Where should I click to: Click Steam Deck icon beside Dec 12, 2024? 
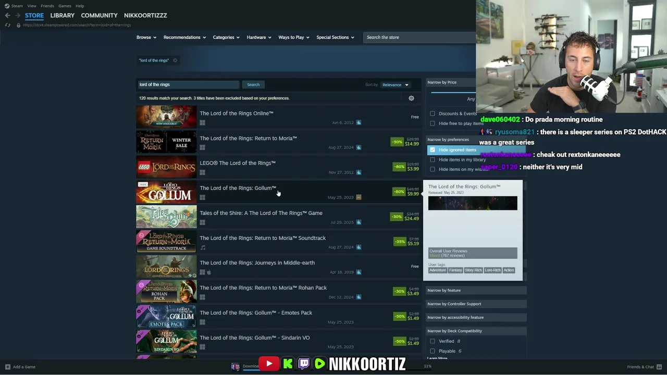(359, 297)
